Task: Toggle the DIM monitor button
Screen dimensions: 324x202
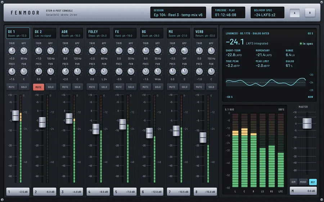Action: 294,182
